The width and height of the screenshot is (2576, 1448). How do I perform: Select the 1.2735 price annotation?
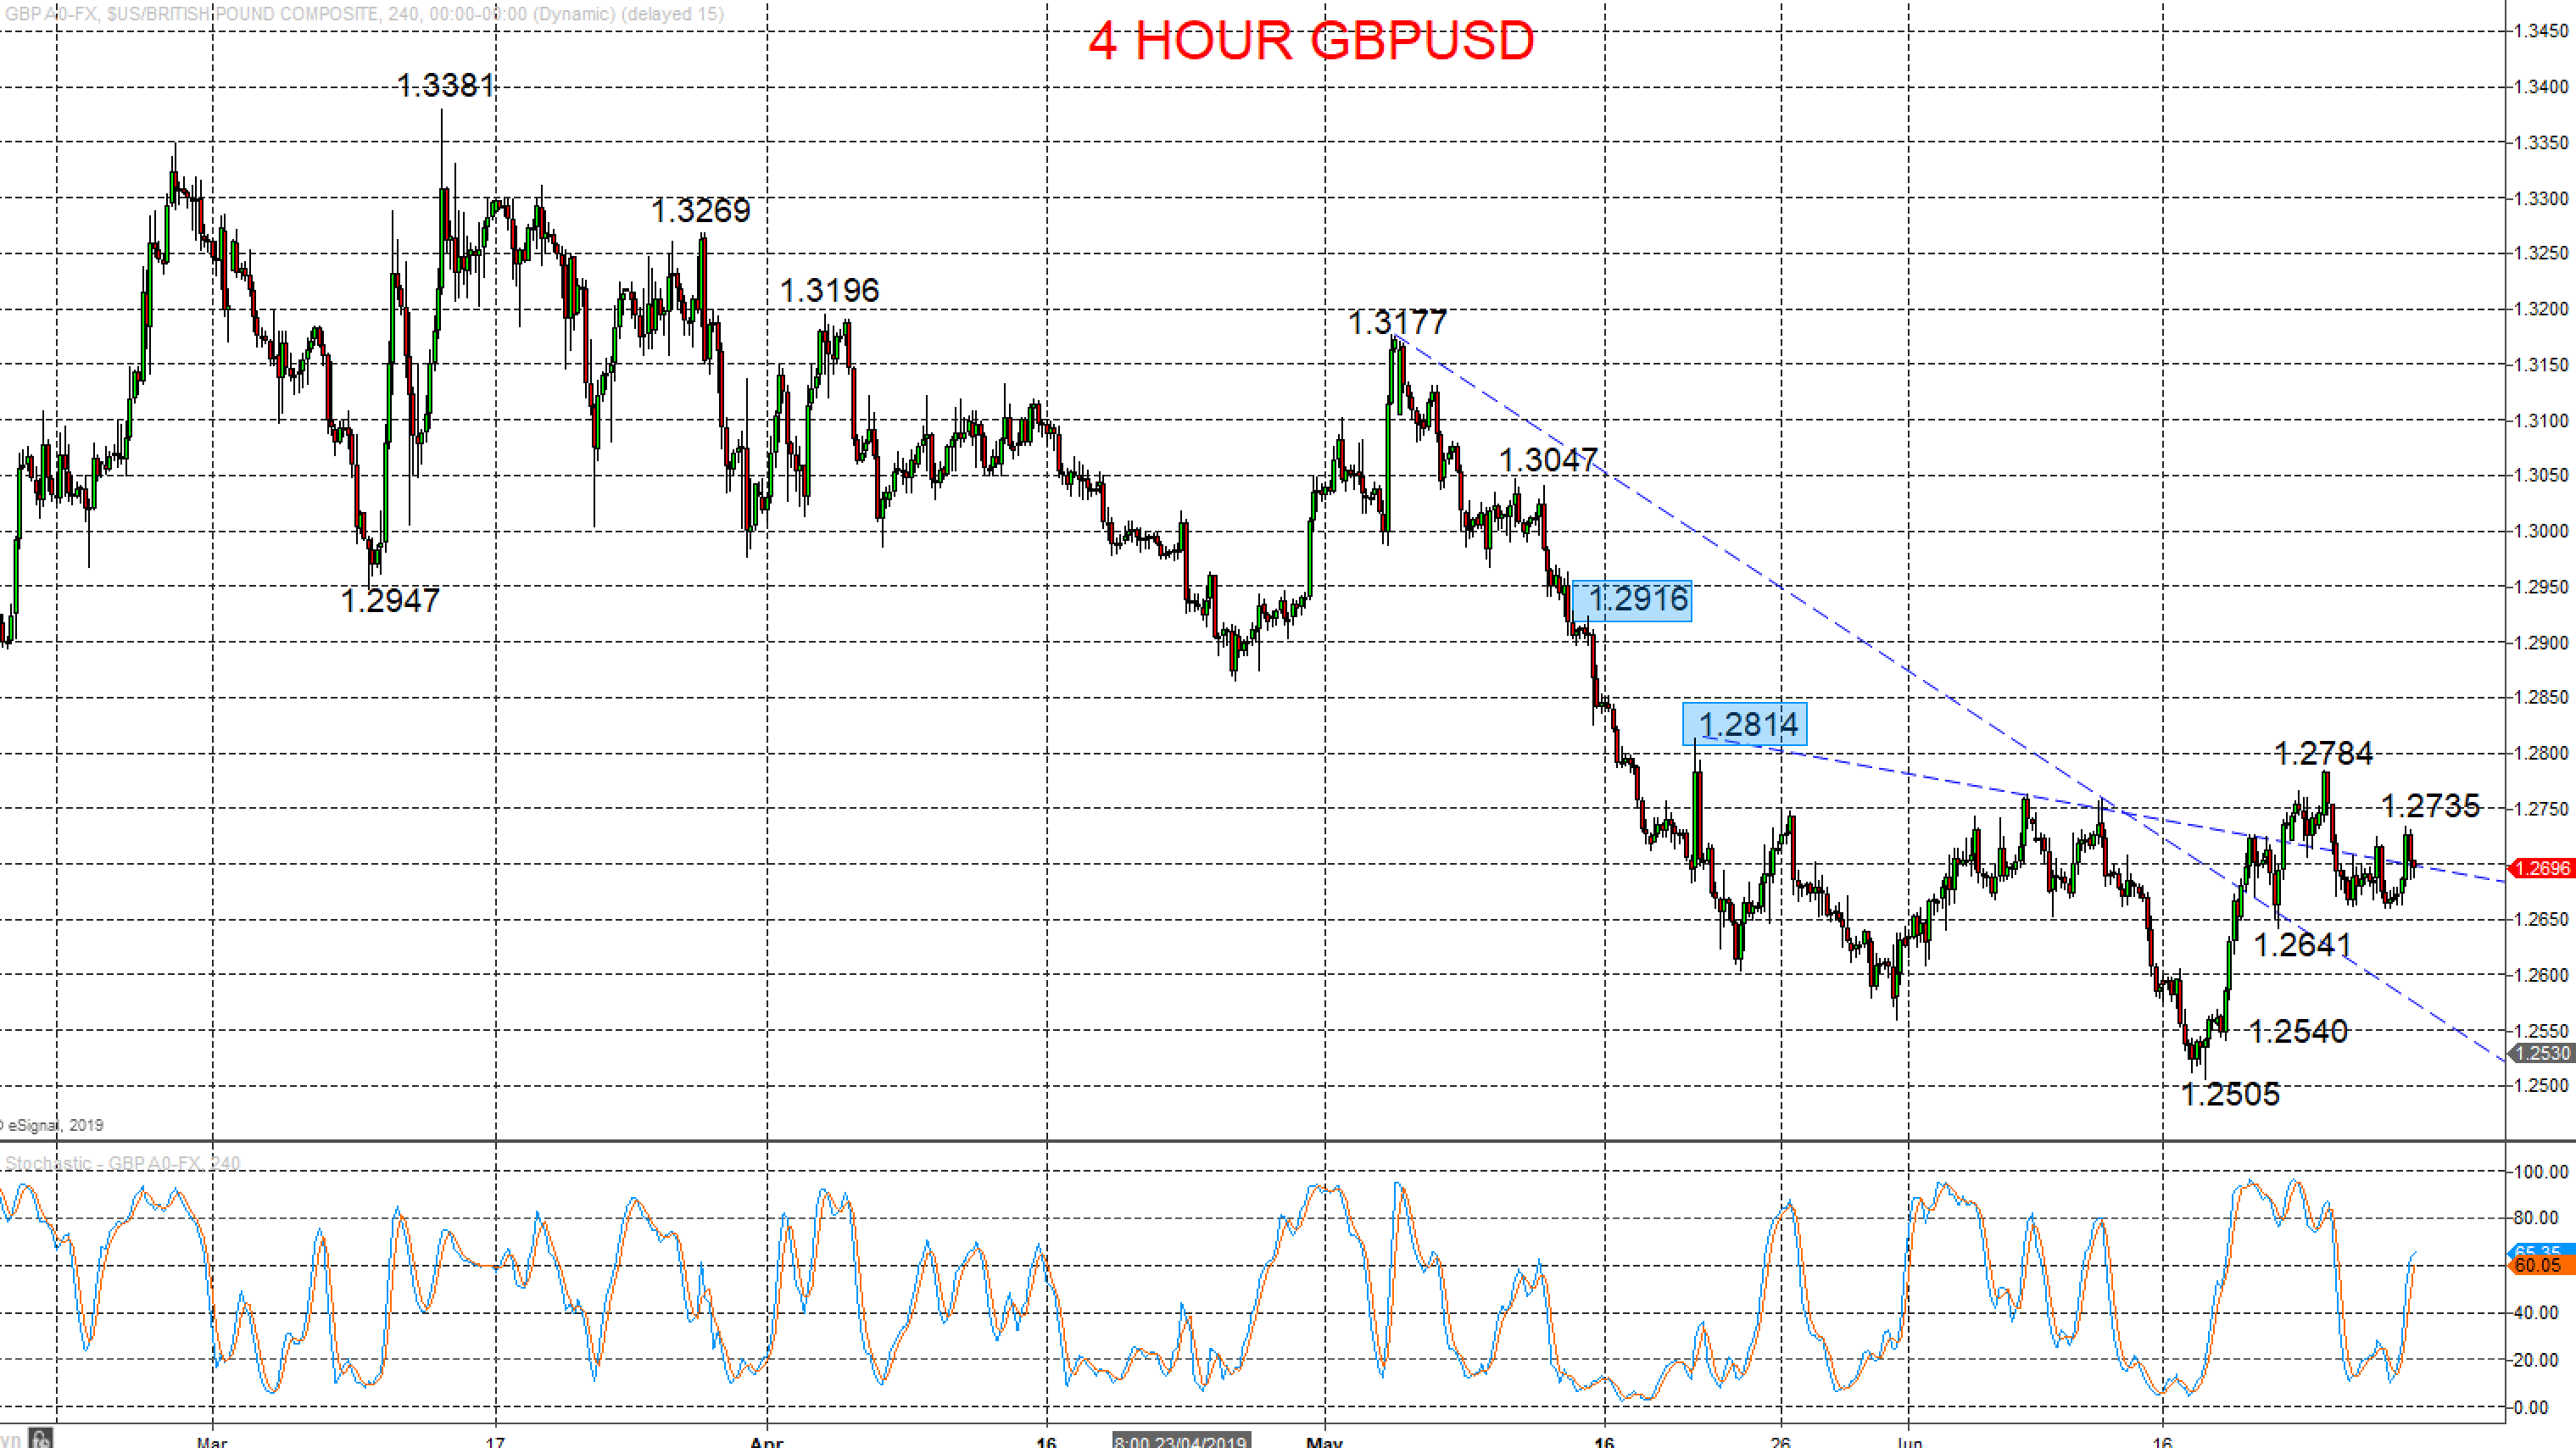pos(2430,805)
